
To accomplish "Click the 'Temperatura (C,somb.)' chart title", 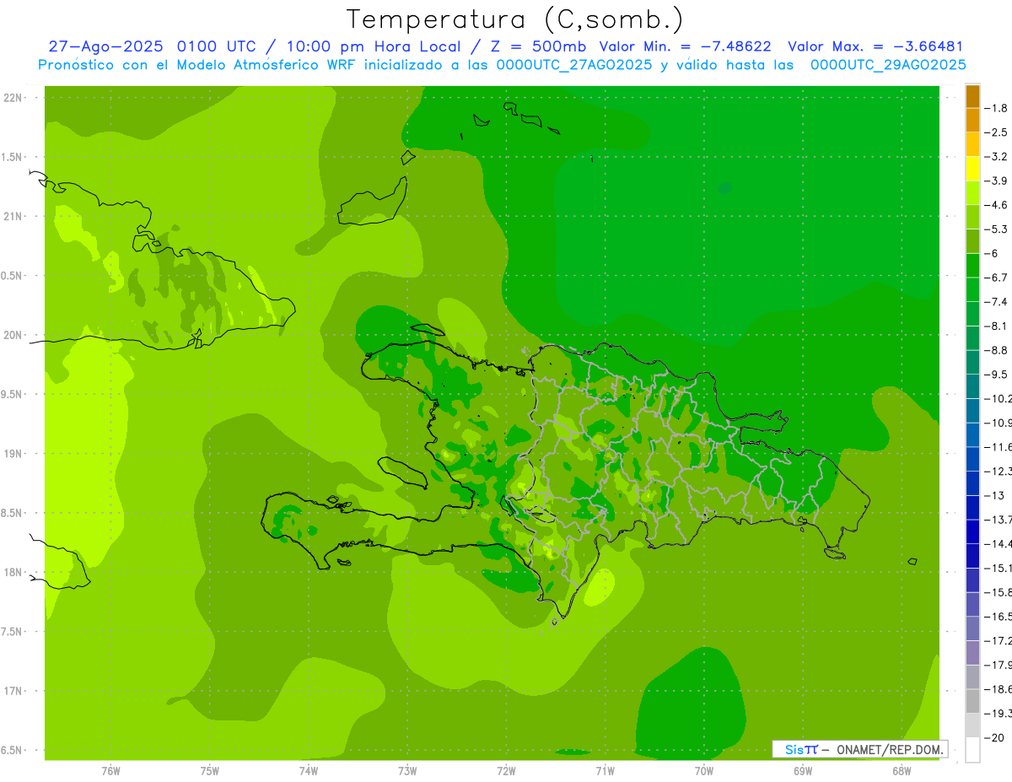I will pyautogui.click(x=515, y=19).
